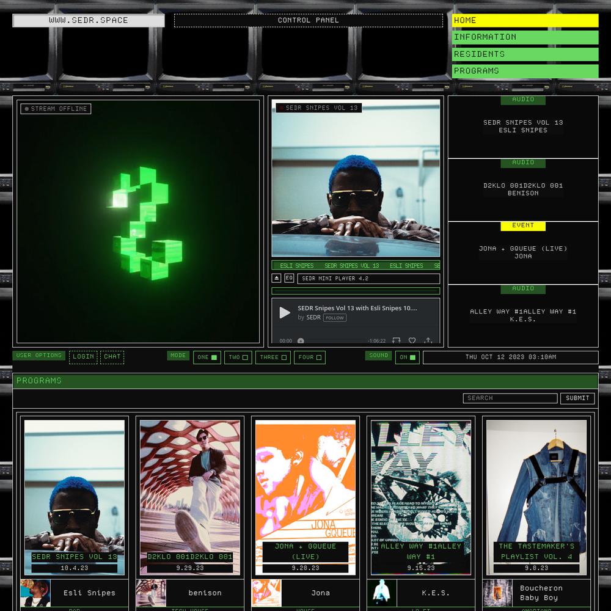611x611 pixels.
Task: Open Alley Way #1 program card
Action: (421, 497)
